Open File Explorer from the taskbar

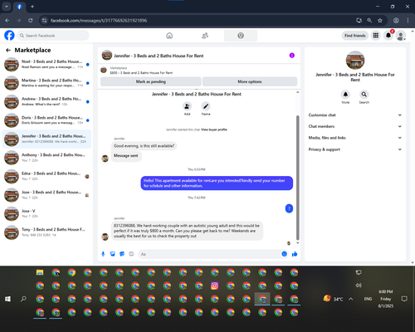tap(40, 272)
